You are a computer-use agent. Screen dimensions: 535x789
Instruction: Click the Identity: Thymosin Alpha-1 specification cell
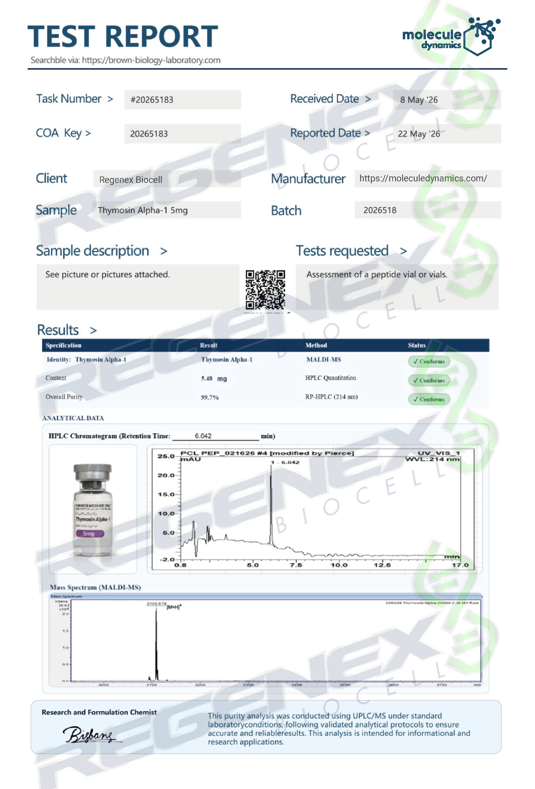point(86,359)
